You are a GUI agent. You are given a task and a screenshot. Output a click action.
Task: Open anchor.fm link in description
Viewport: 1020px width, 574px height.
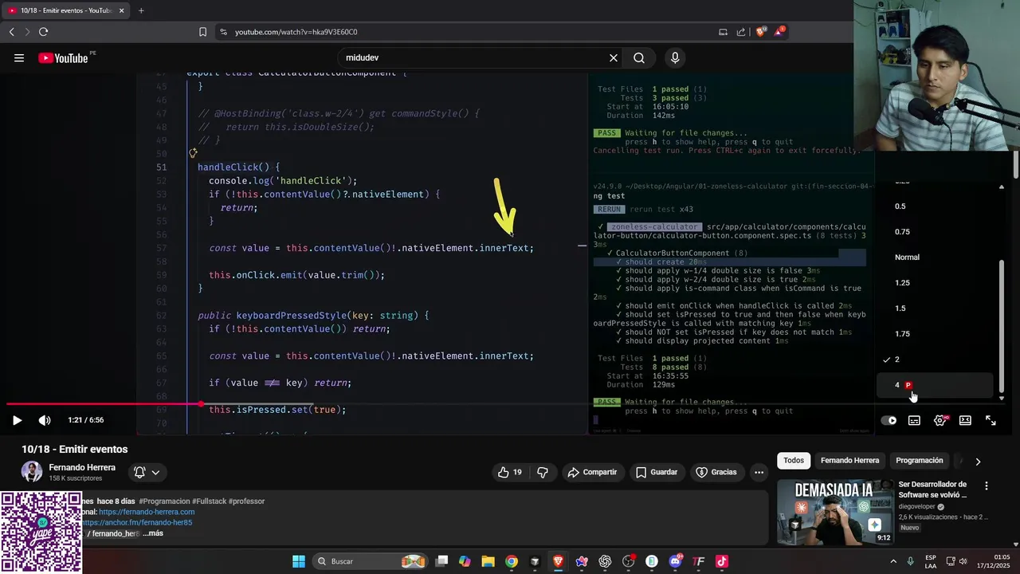coord(137,523)
